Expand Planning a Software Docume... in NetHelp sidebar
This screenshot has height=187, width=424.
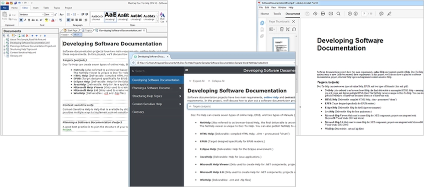pos(180,88)
